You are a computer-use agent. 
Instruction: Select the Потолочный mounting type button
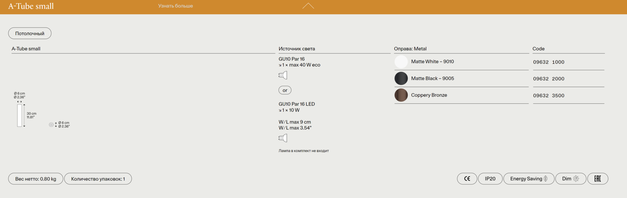point(30,33)
